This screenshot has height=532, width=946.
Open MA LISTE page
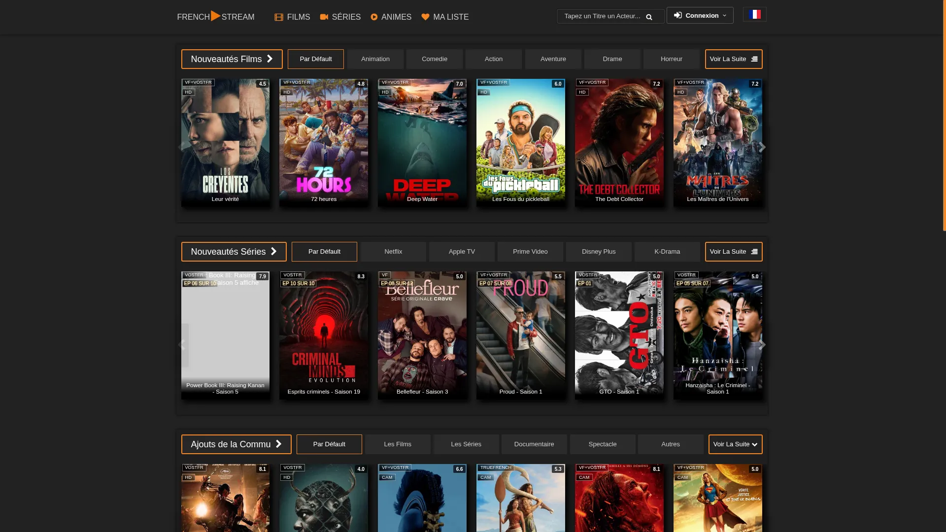point(445,17)
